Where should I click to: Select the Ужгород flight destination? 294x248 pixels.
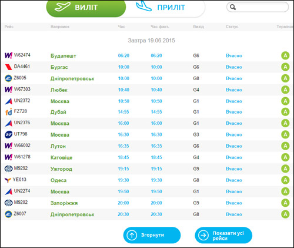tap(61, 169)
